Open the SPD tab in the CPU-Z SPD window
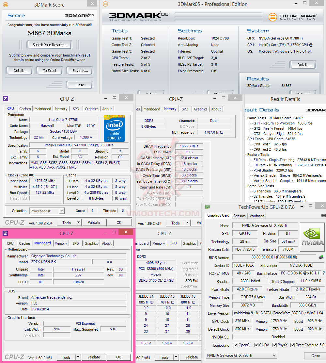The height and width of the screenshot is (363, 326). coord(173,243)
